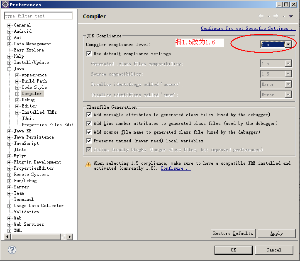The width and height of the screenshot is (300, 261).
Task: Expand the Build Path node
Action: point(17,81)
